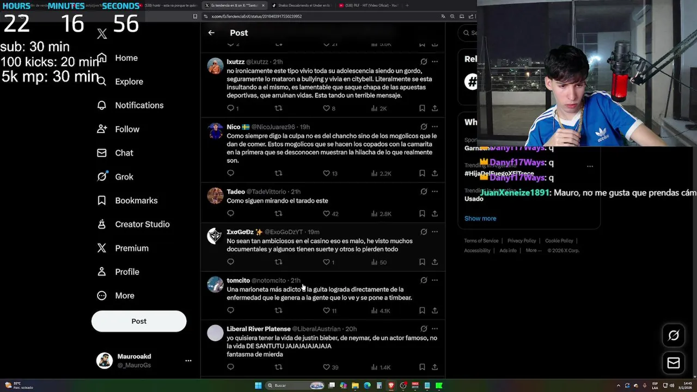
Task: Open the more options menu on ExoGoDz's post
Action: pos(435,231)
